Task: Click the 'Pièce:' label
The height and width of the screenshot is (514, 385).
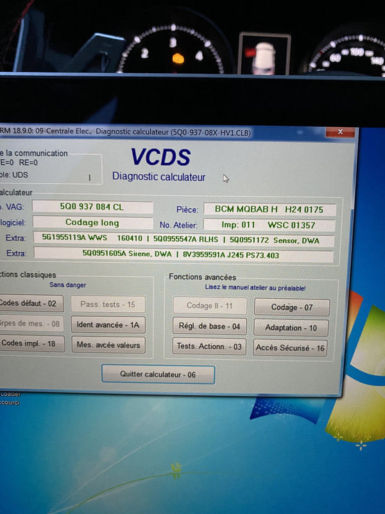Action: (x=187, y=210)
